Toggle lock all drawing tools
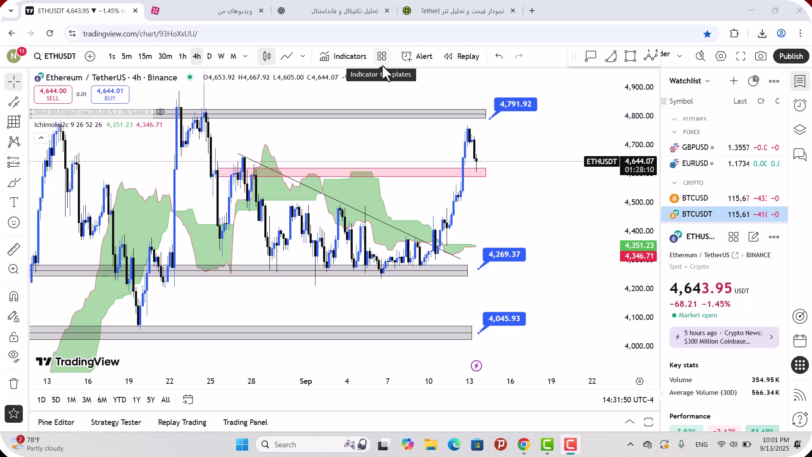 coord(14,337)
